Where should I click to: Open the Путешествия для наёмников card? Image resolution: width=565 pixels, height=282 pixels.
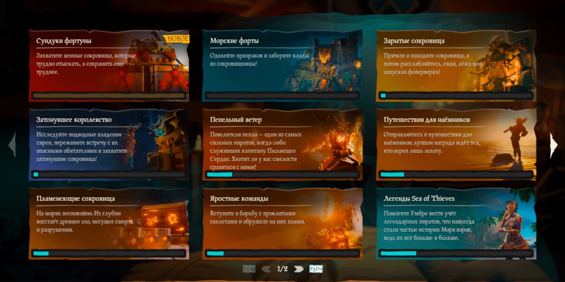[x=456, y=145]
